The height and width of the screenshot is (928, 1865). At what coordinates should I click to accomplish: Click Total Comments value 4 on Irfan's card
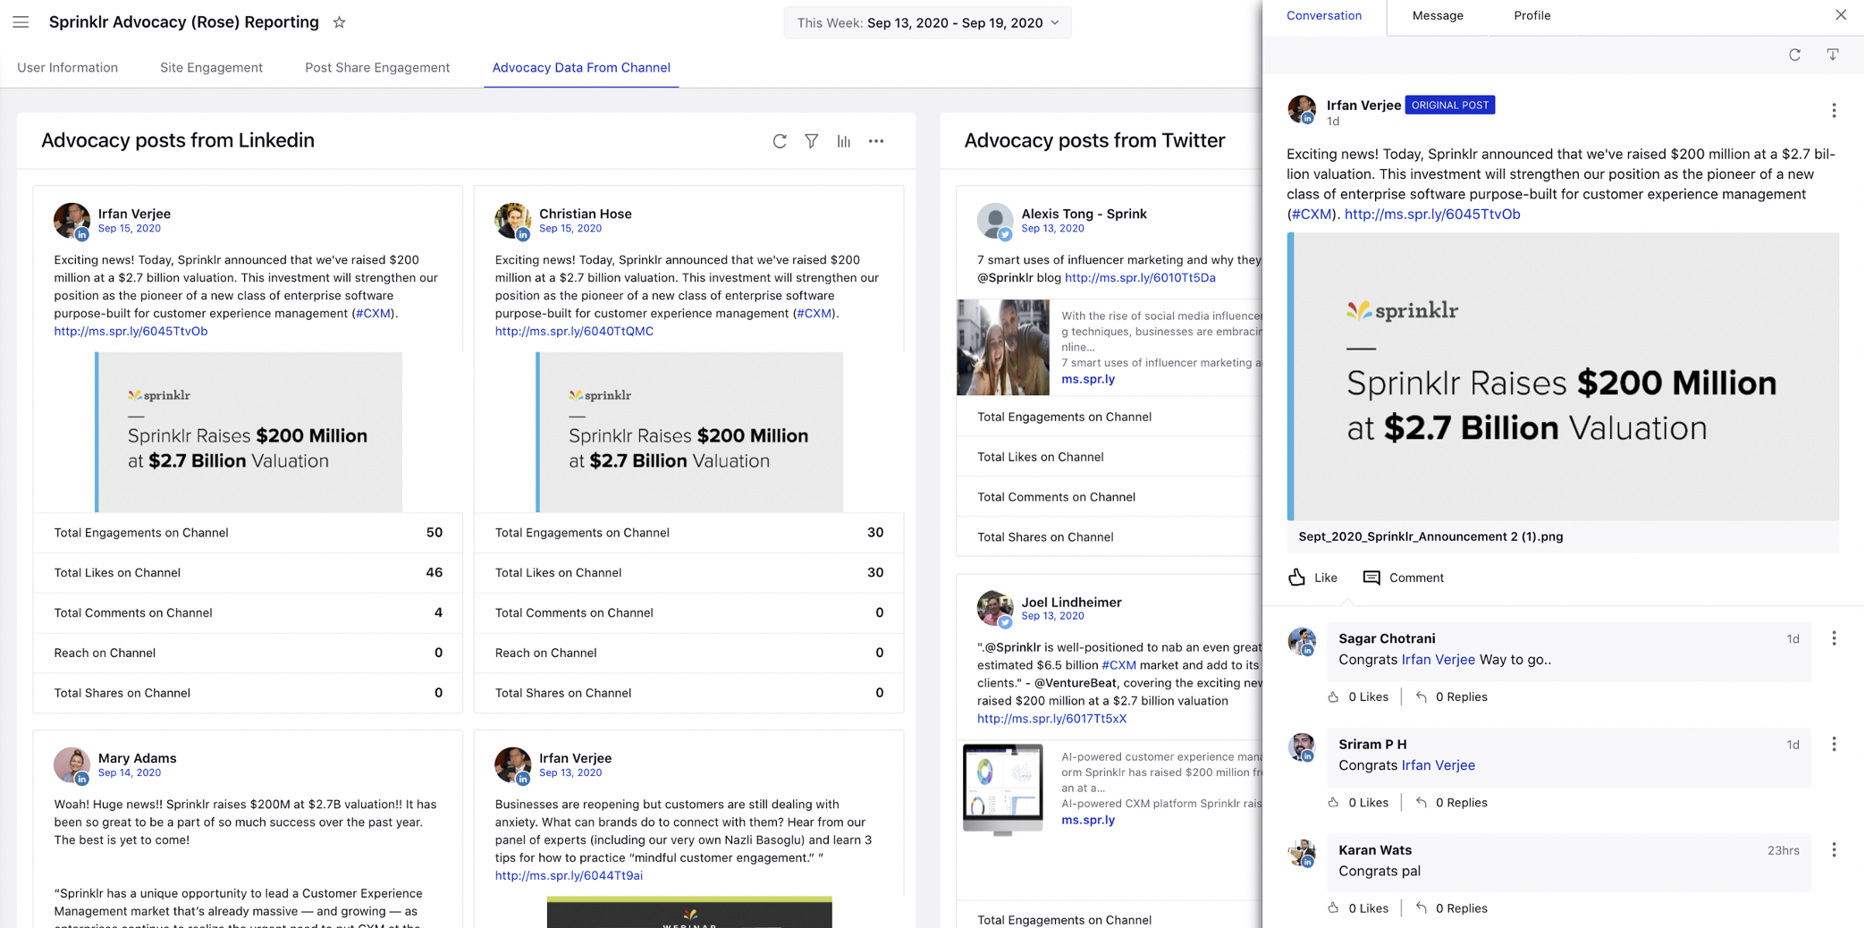[x=438, y=612]
